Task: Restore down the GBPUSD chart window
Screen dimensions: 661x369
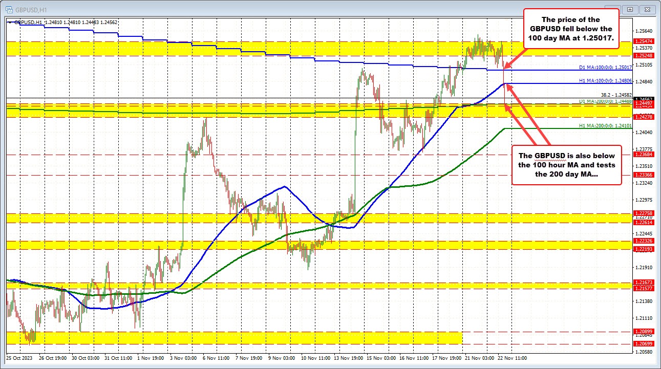Action: point(630,9)
